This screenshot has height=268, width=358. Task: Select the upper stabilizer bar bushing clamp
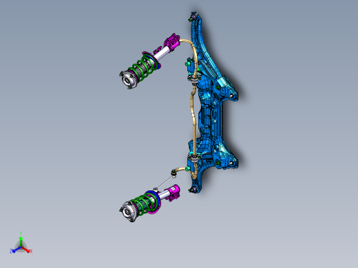pyautogui.click(x=194, y=80)
